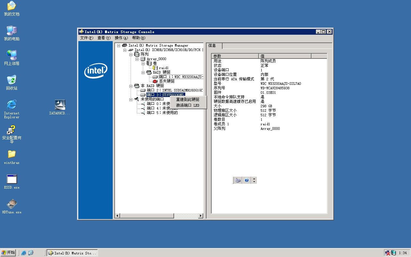This screenshot has height=257, width=411.
Task: Collapse the 未使用的端口 tree node
Action: pyautogui.click(x=131, y=100)
